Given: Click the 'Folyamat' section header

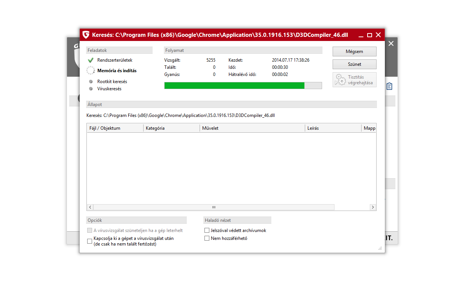Looking at the screenshot, I should click(x=243, y=50).
